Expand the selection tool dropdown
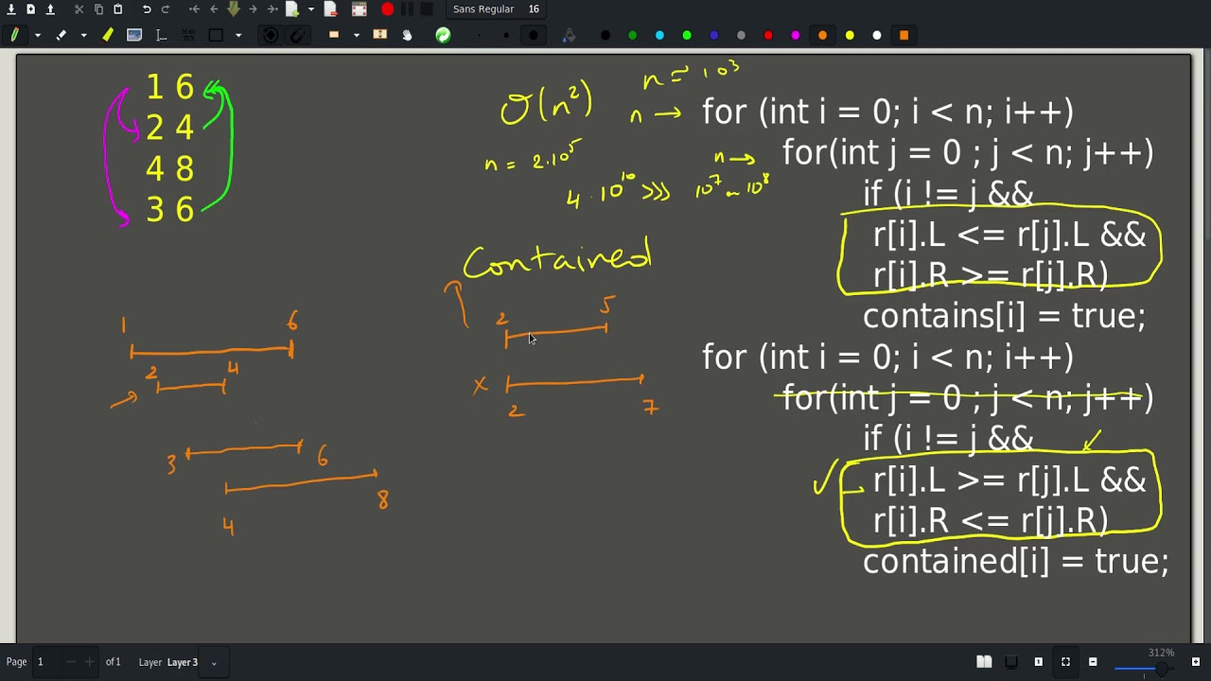The width and height of the screenshot is (1211, 681). 356,35
